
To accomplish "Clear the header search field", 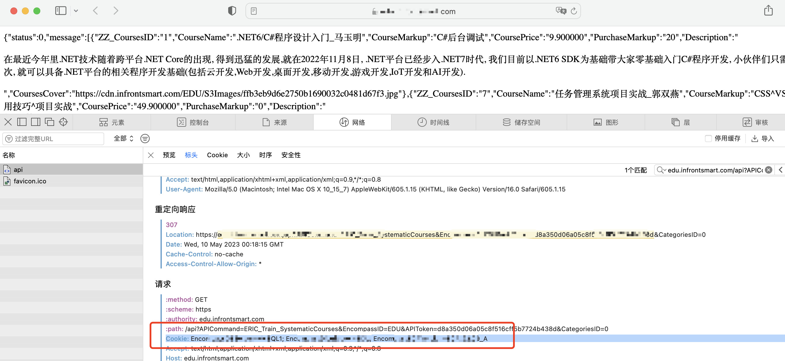I will coord(769,170).
